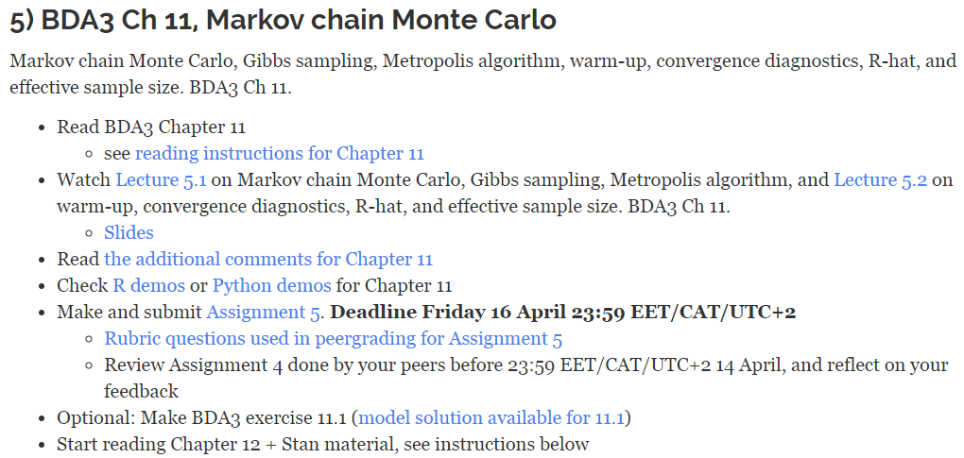Follow the Python demos link

point(271,285)
